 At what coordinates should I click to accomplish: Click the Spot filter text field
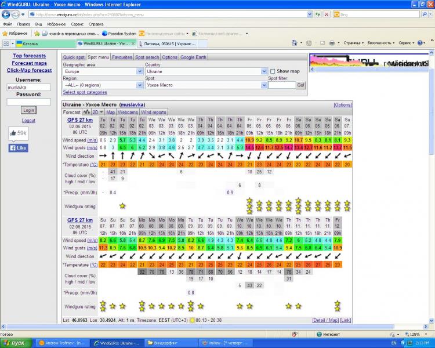tap(281, 85)
